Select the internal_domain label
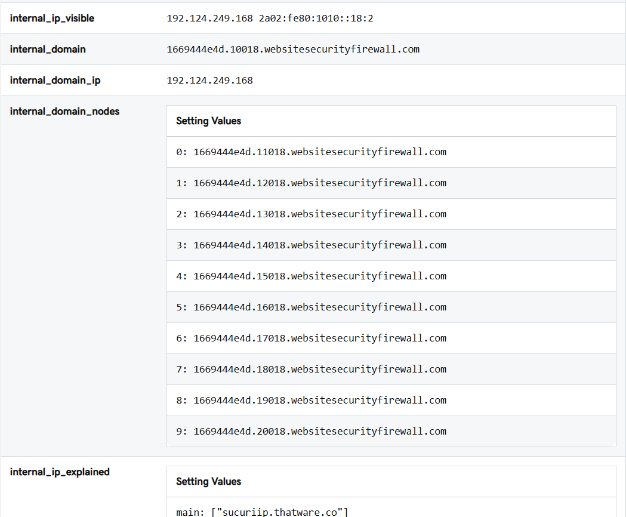 (48, 50)
